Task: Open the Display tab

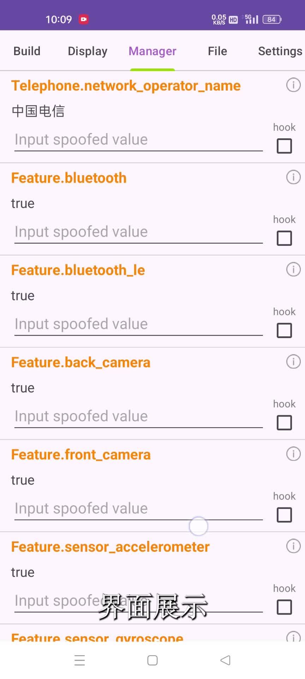Action: point(88,51)
